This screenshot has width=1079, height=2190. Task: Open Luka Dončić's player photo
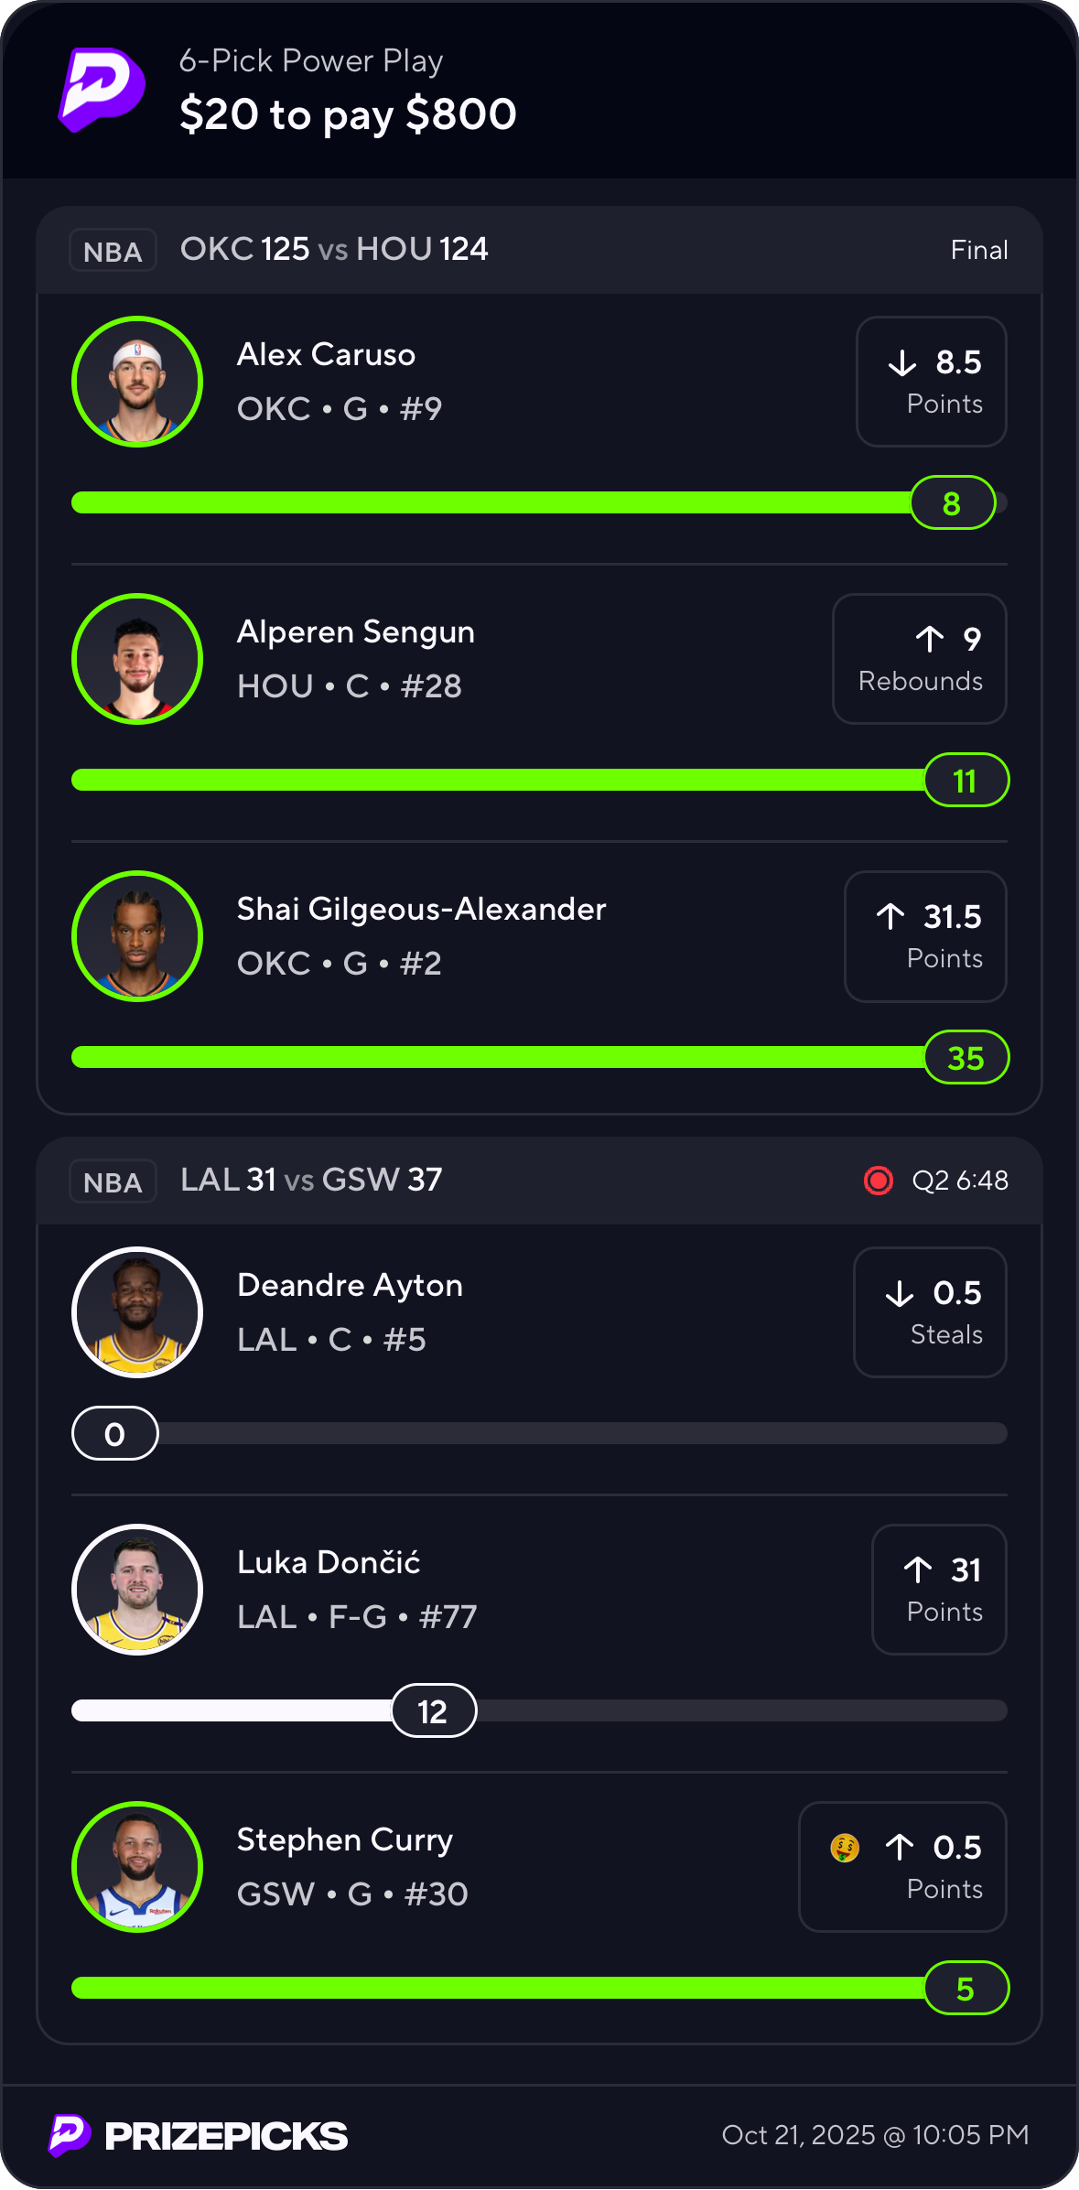tap(137, 1590)
